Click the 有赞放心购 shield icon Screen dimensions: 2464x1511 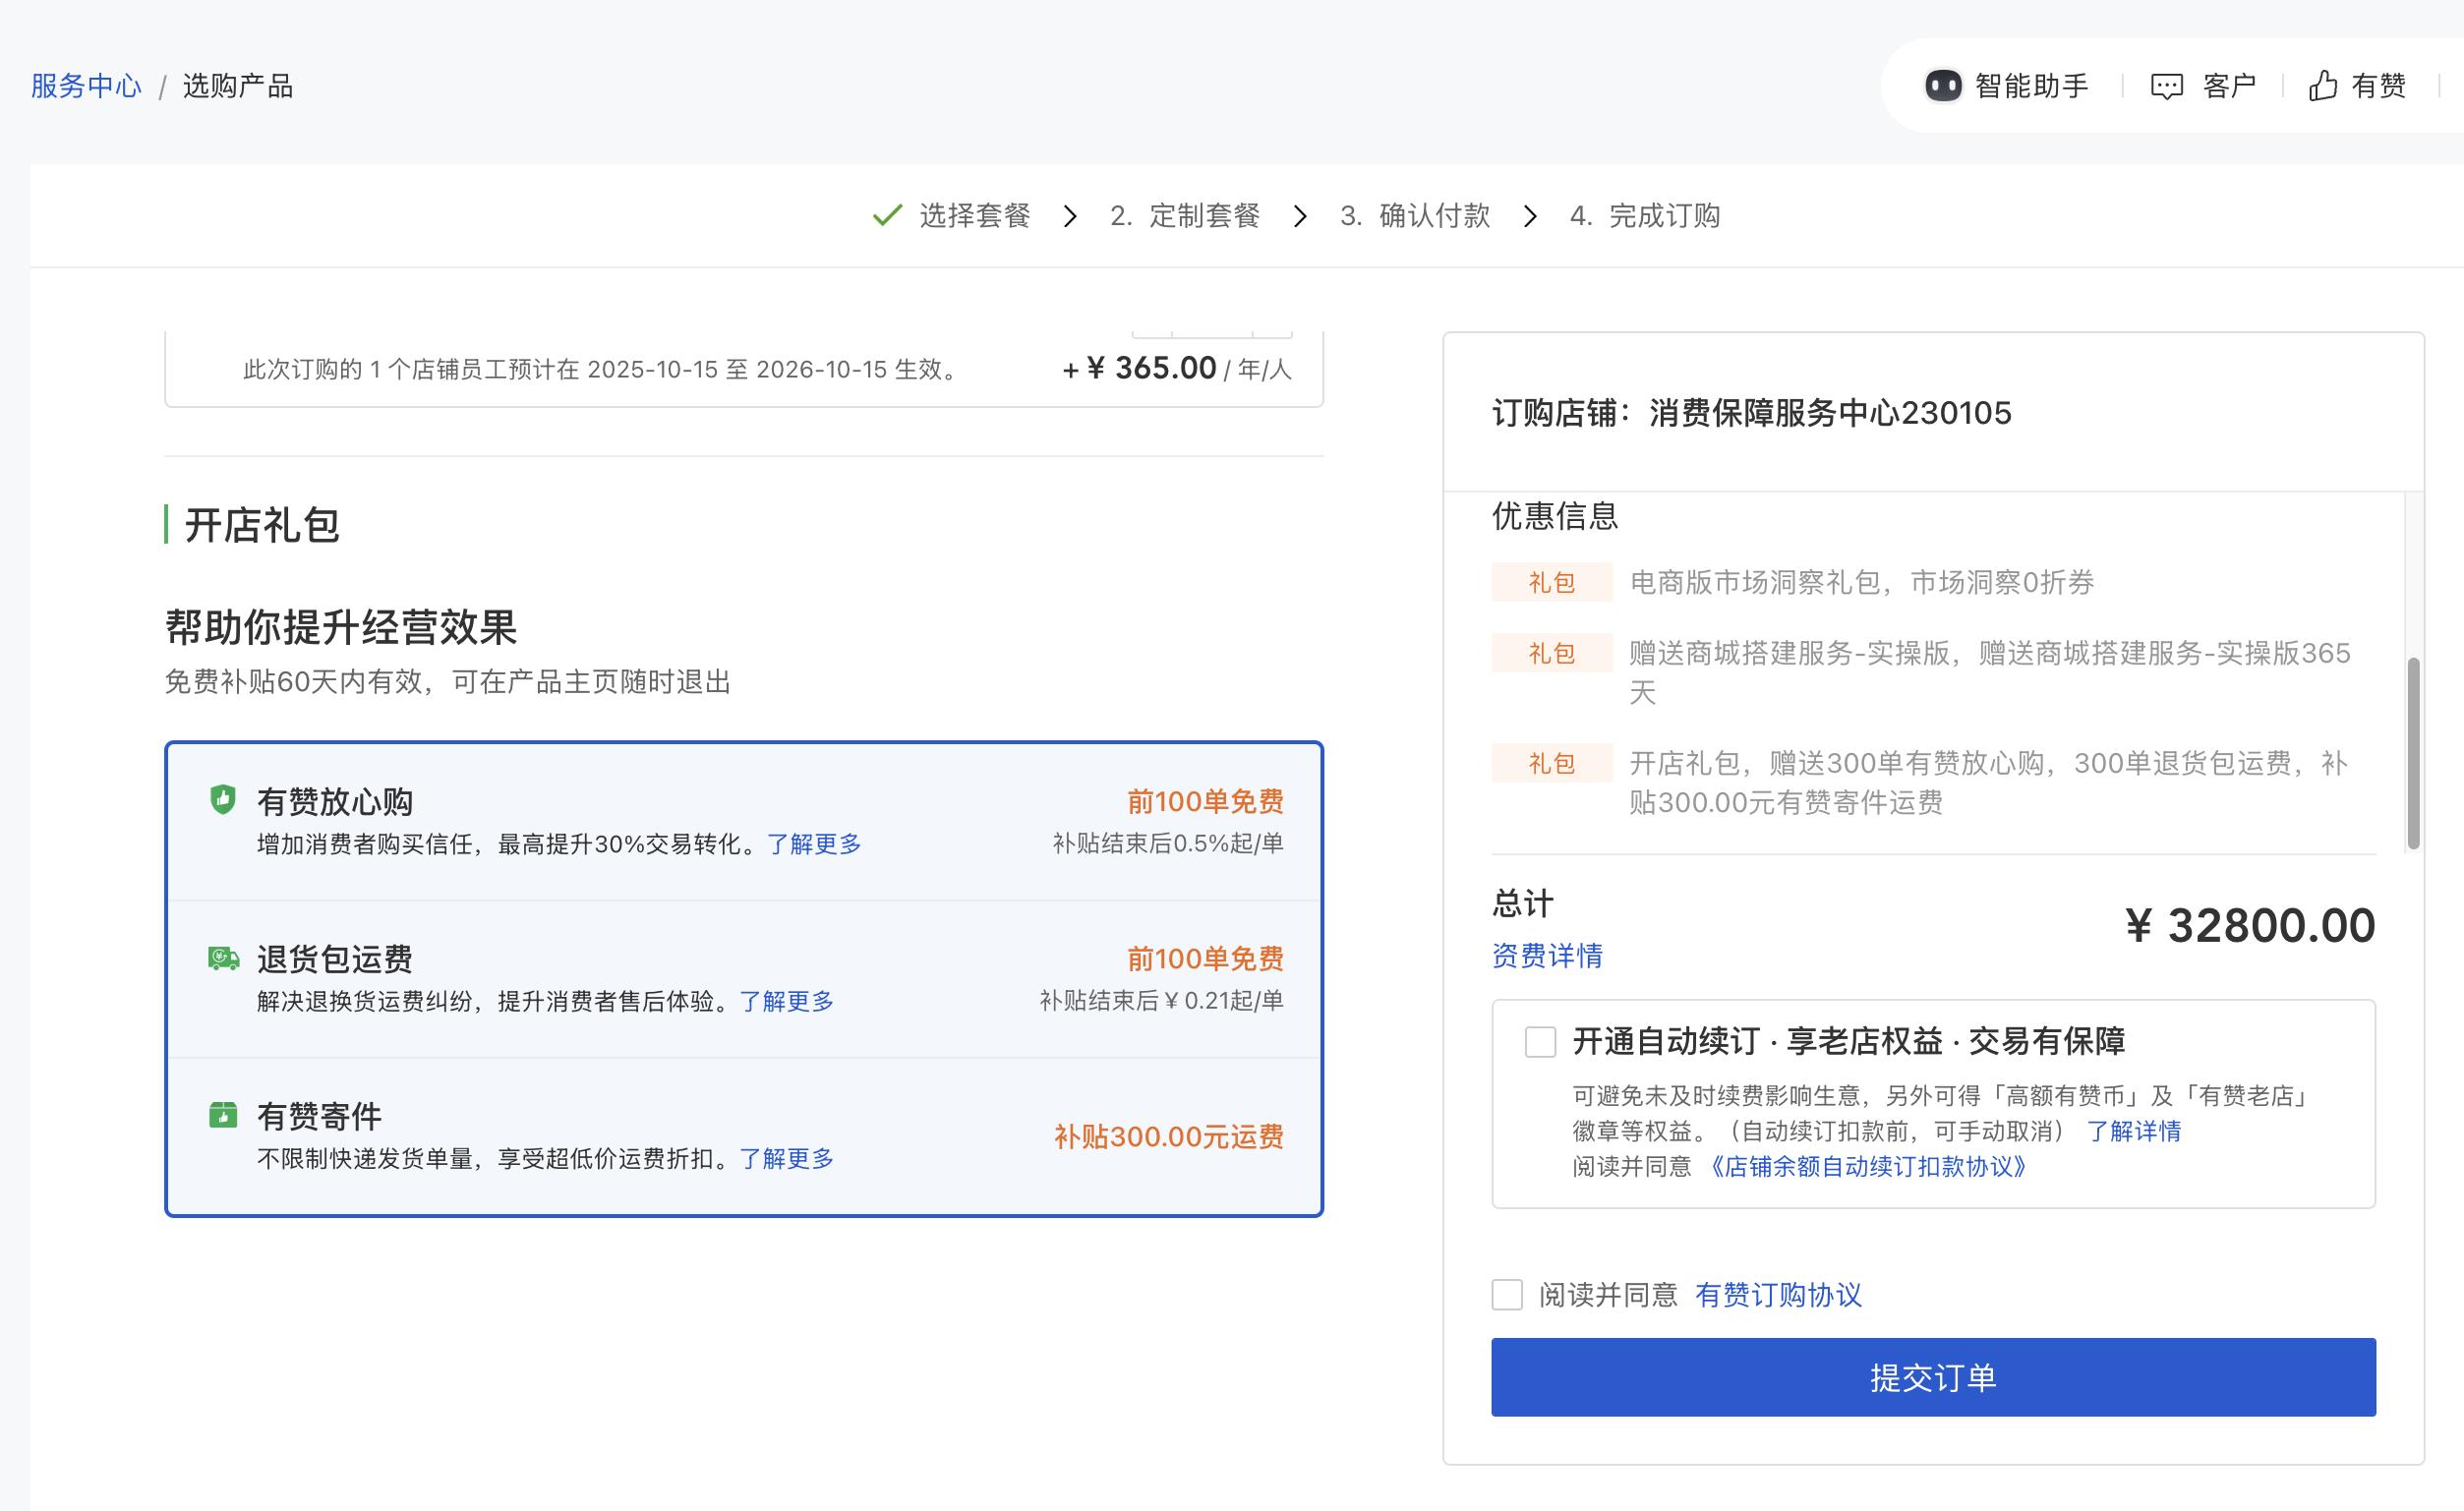point(222,799)
